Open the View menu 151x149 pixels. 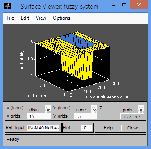41,18
